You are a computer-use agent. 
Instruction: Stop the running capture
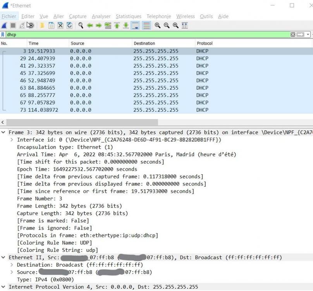click(13, 26)
